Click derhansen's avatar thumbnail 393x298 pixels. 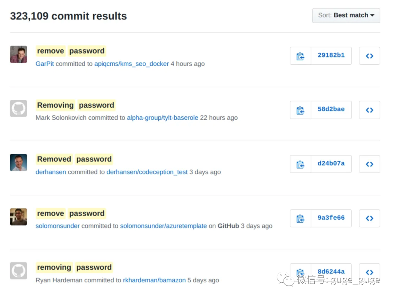click(19, 163)
